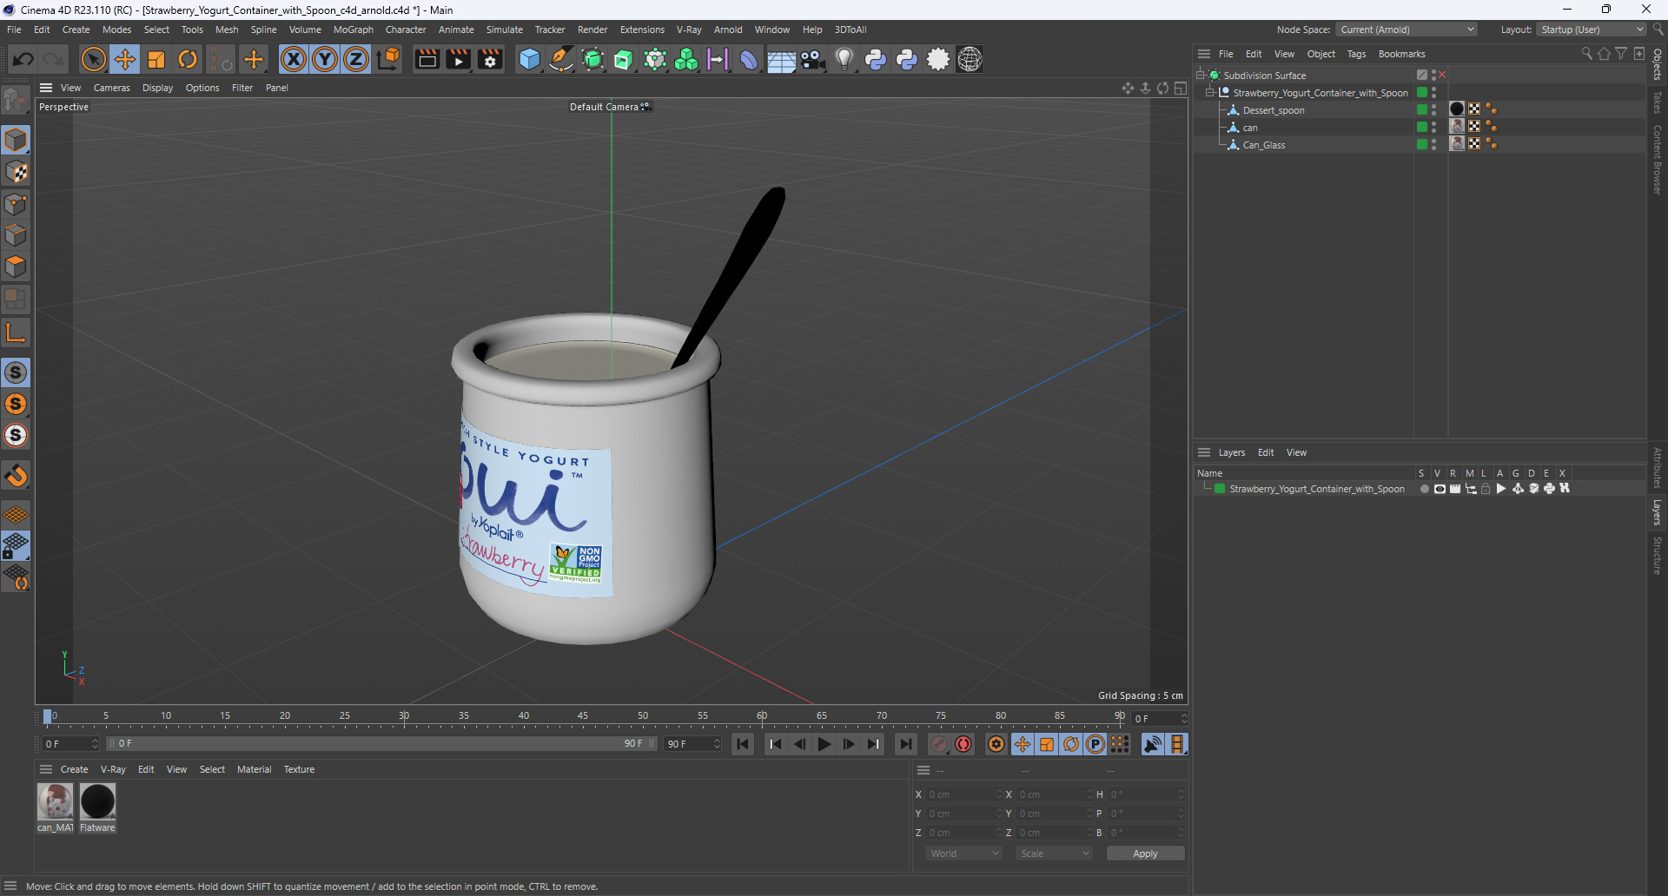Add a Light object

844,59
